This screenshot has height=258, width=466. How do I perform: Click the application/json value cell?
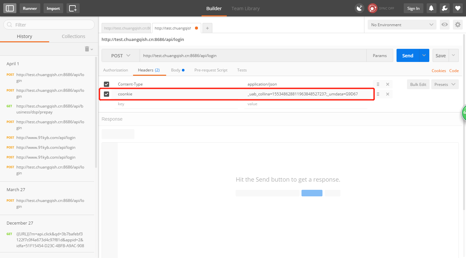[305, 84]
